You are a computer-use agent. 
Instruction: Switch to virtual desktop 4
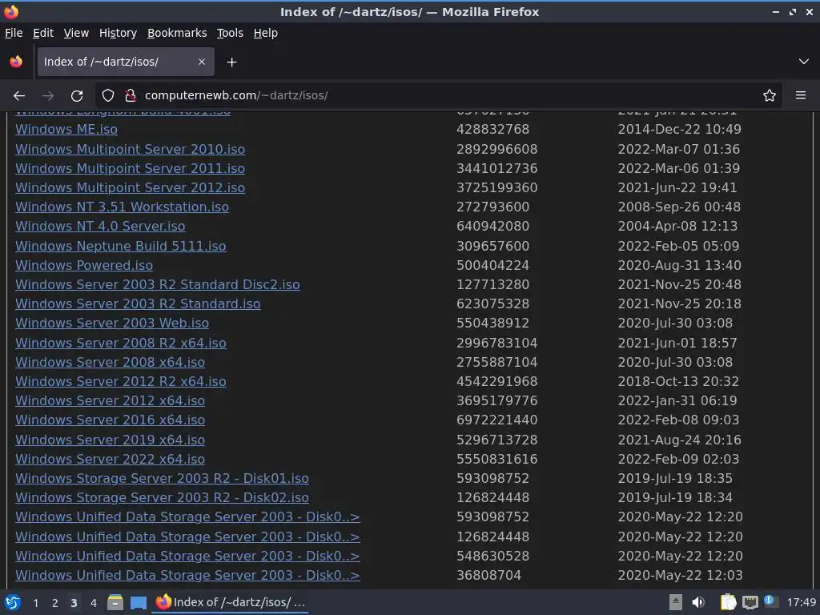[x=94, y=603]
